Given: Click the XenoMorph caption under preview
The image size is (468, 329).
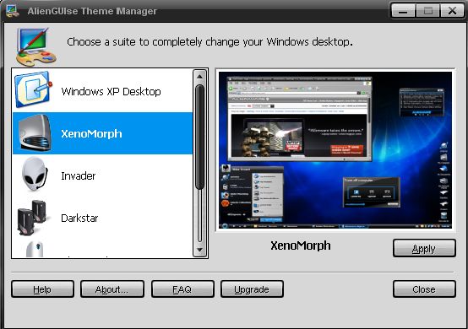Looking at the screenshot, I should [301, 245].
